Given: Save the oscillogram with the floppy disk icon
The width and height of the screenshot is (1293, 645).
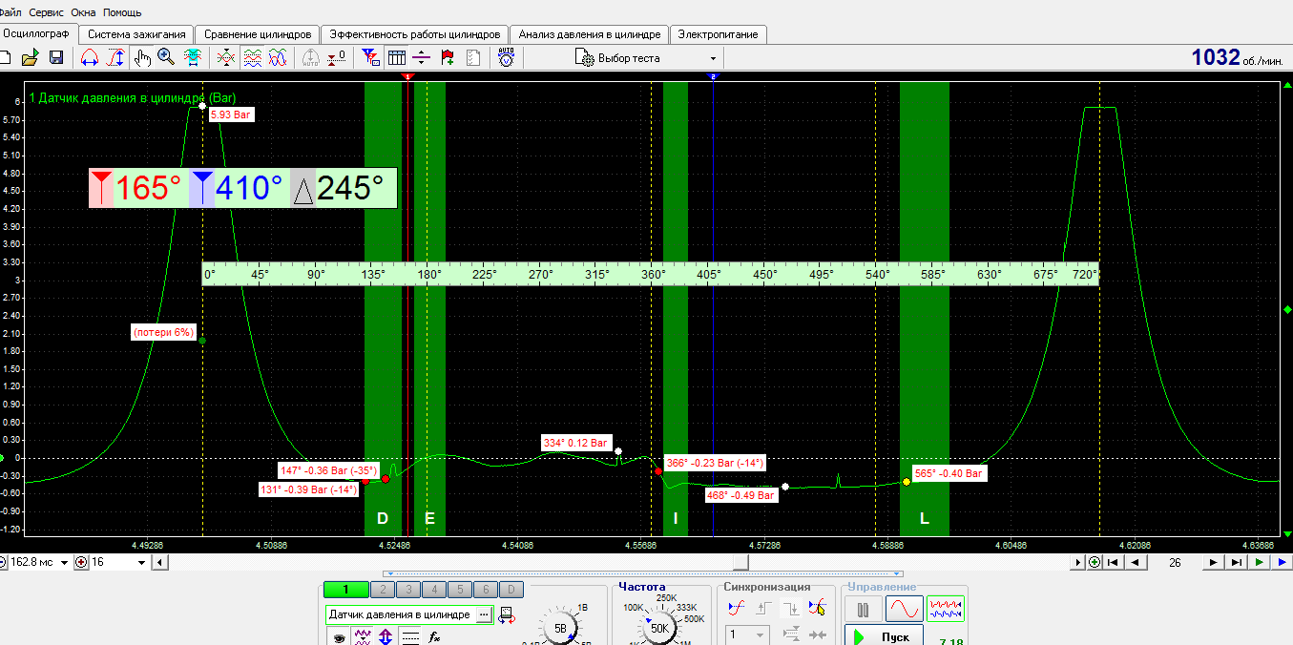Looking at the screenshot, I should [x=55, y=57].
